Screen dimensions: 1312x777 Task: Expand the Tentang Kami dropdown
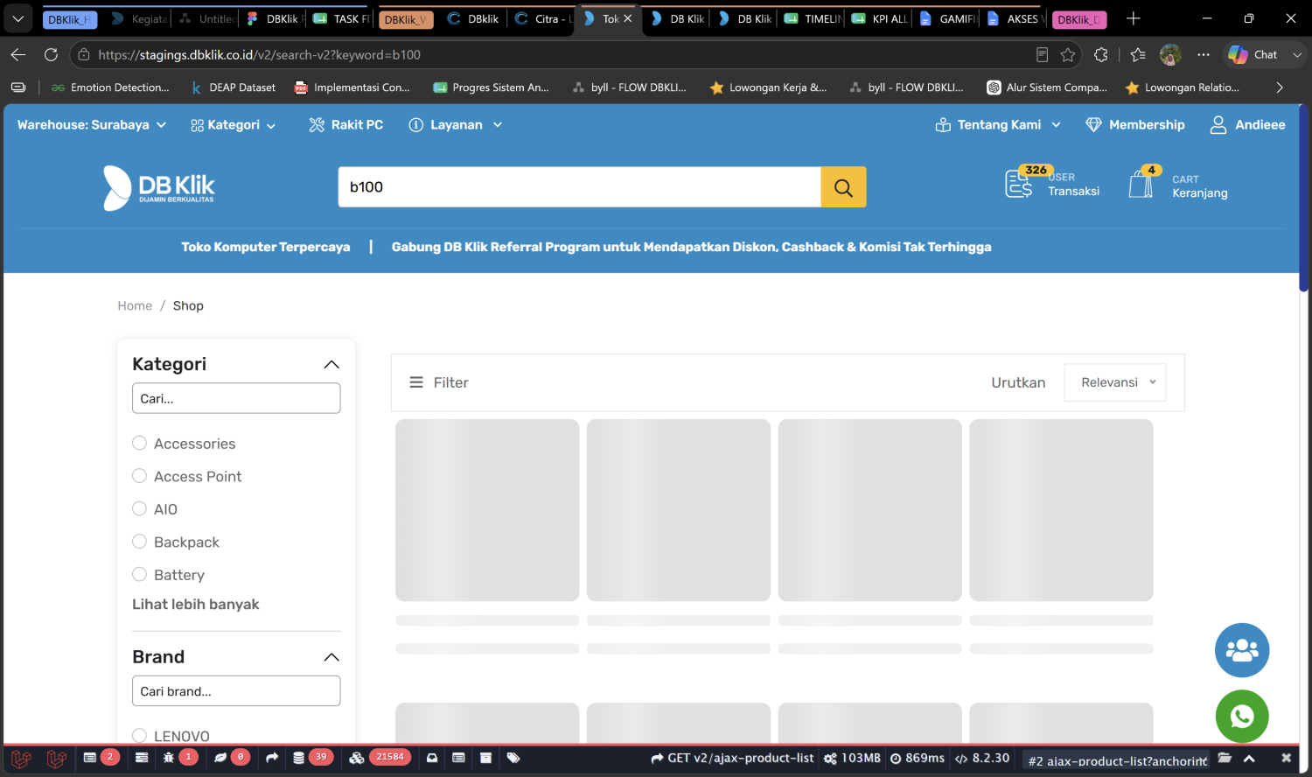998,125
